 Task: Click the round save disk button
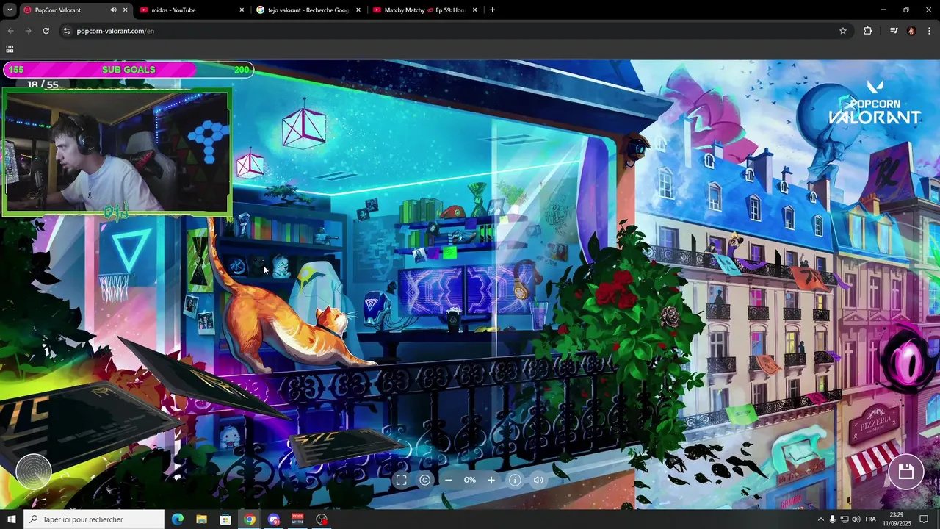pos(906,472)
